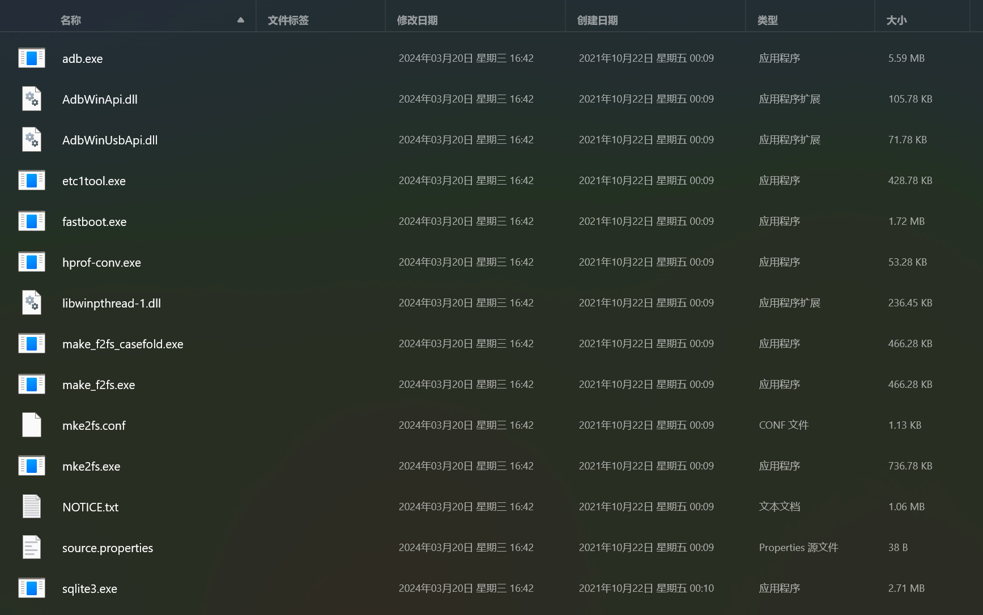The width and height of the screenshot is (983, 615).
Task: Click the hprof-conv.exe application icon
Action: [x=32, y=262]
